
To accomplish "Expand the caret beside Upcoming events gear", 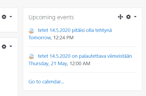I will coord(135,17).
